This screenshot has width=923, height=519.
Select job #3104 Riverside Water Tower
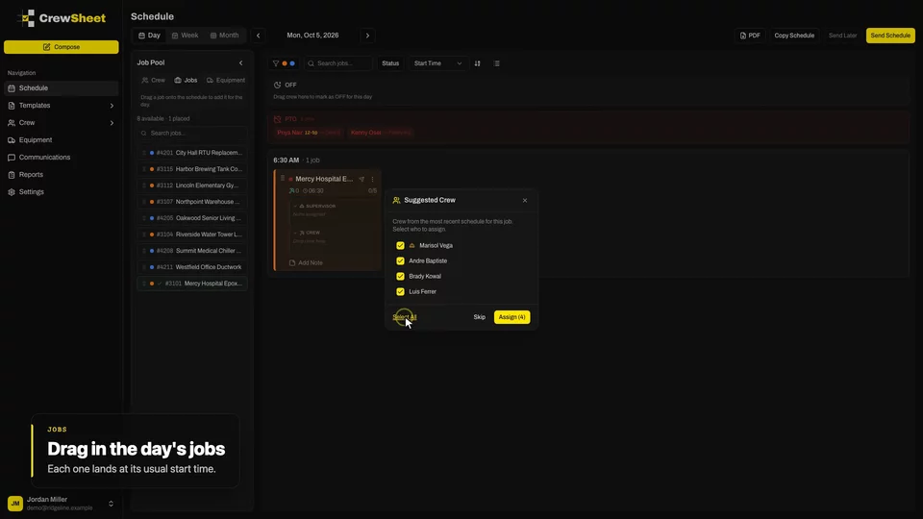pyautogui.click(x=192, y=235)
